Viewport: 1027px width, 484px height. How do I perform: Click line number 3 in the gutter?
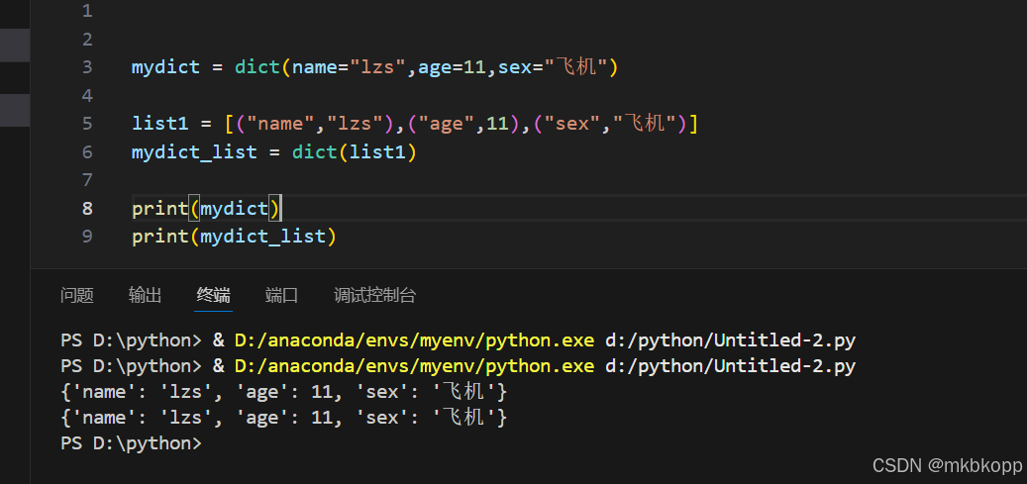coord(87,66)
